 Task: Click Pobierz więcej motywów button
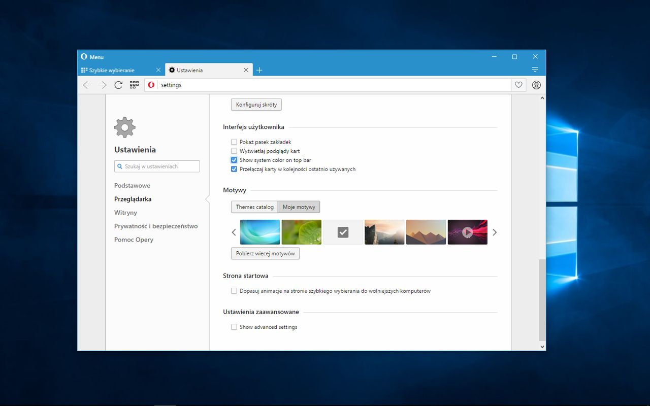pyautogui.click(x=265, y=253)
